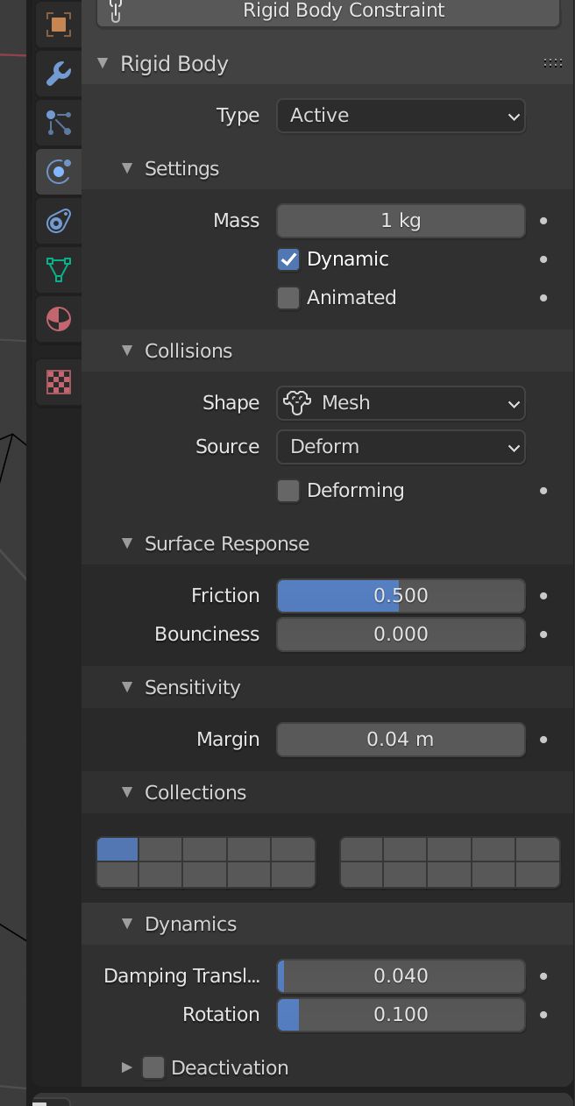The image size is (575, 1106).
Task: Select the Physics properties tab
Action: [x=59, y=172]
